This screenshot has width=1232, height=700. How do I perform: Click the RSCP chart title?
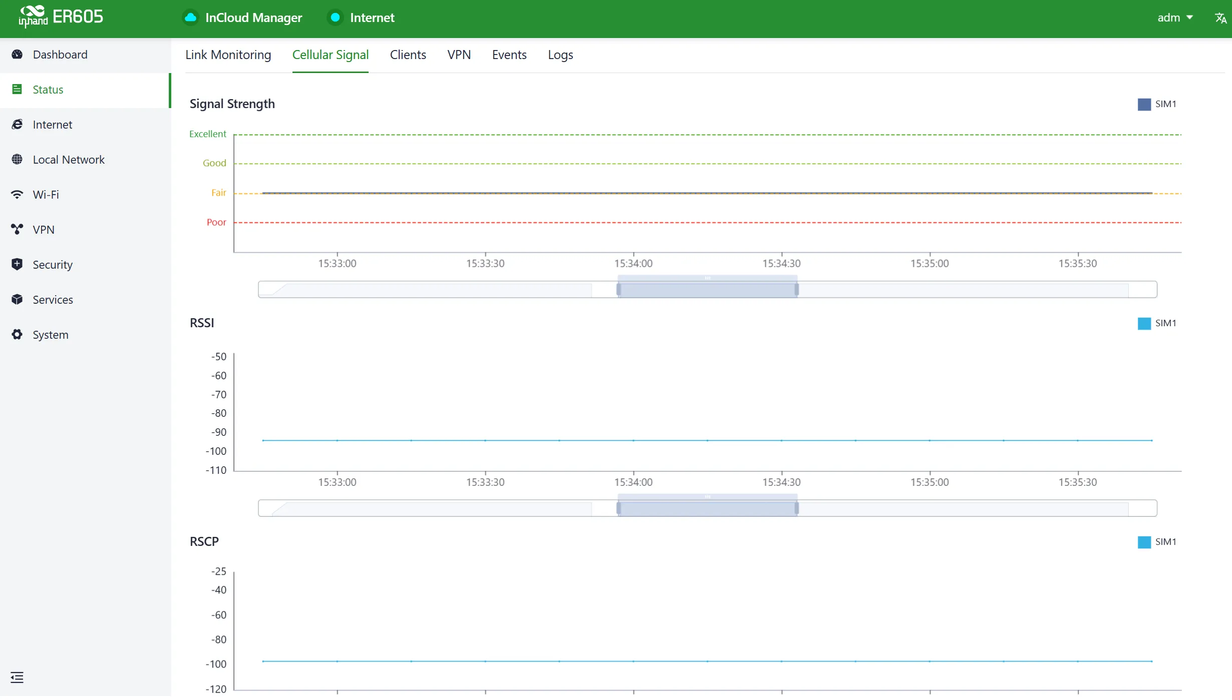click(204, 541)
